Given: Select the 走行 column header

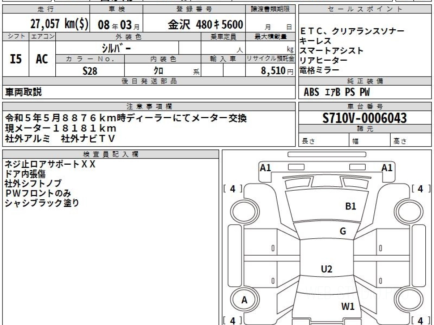Looking at the screenshot, I should [46, 9].
